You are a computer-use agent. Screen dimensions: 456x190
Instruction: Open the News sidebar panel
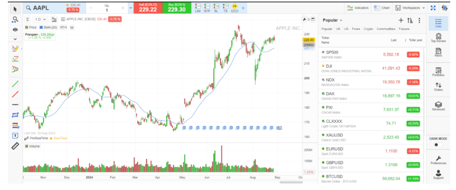(439, 52)
